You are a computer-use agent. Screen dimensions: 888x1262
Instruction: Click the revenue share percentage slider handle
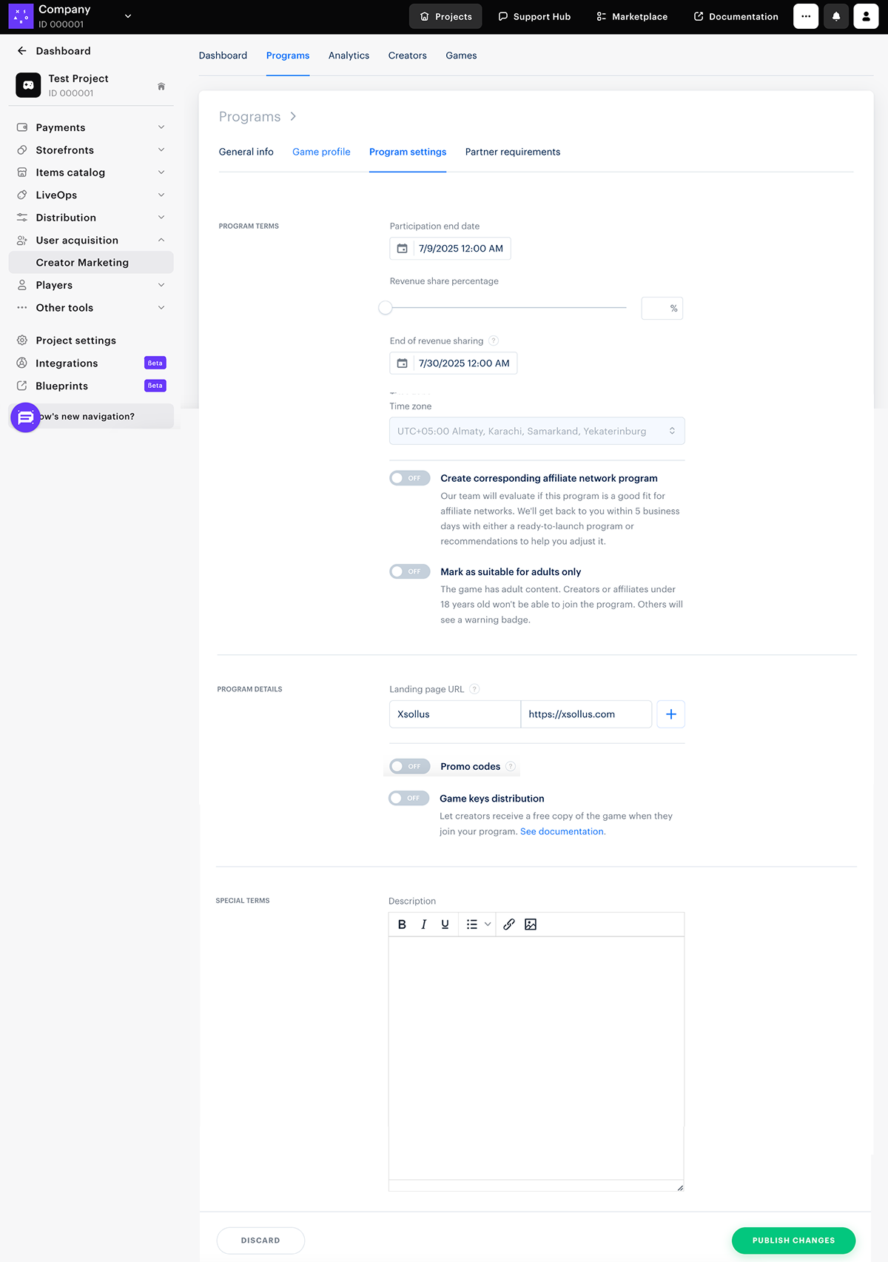tap(386, 308)
